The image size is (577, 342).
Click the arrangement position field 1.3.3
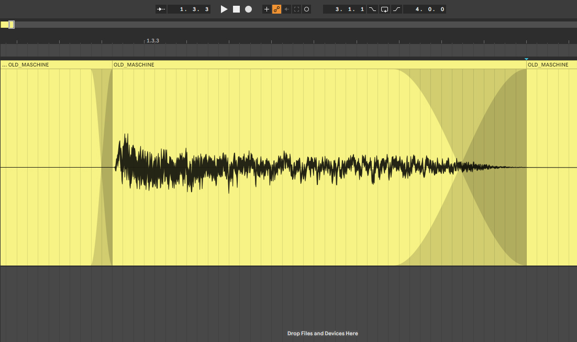(189, 9)
